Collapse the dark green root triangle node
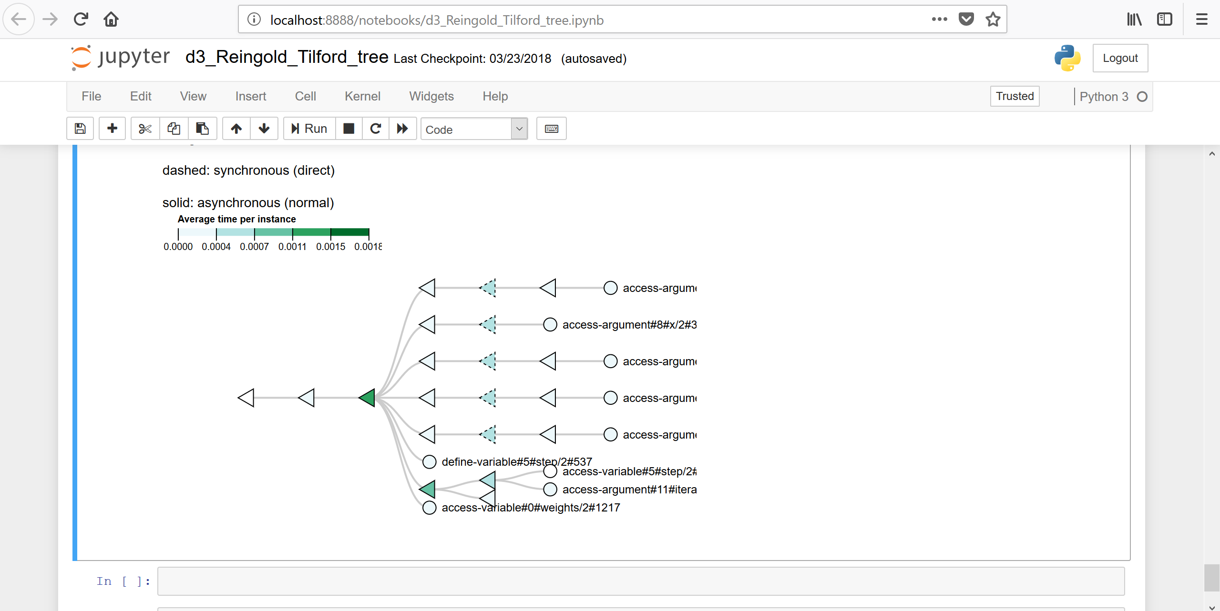Screen dimensions: 1220x611 click(x=368, y=398)
